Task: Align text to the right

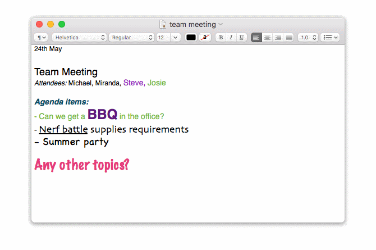Action: (278, 38)
